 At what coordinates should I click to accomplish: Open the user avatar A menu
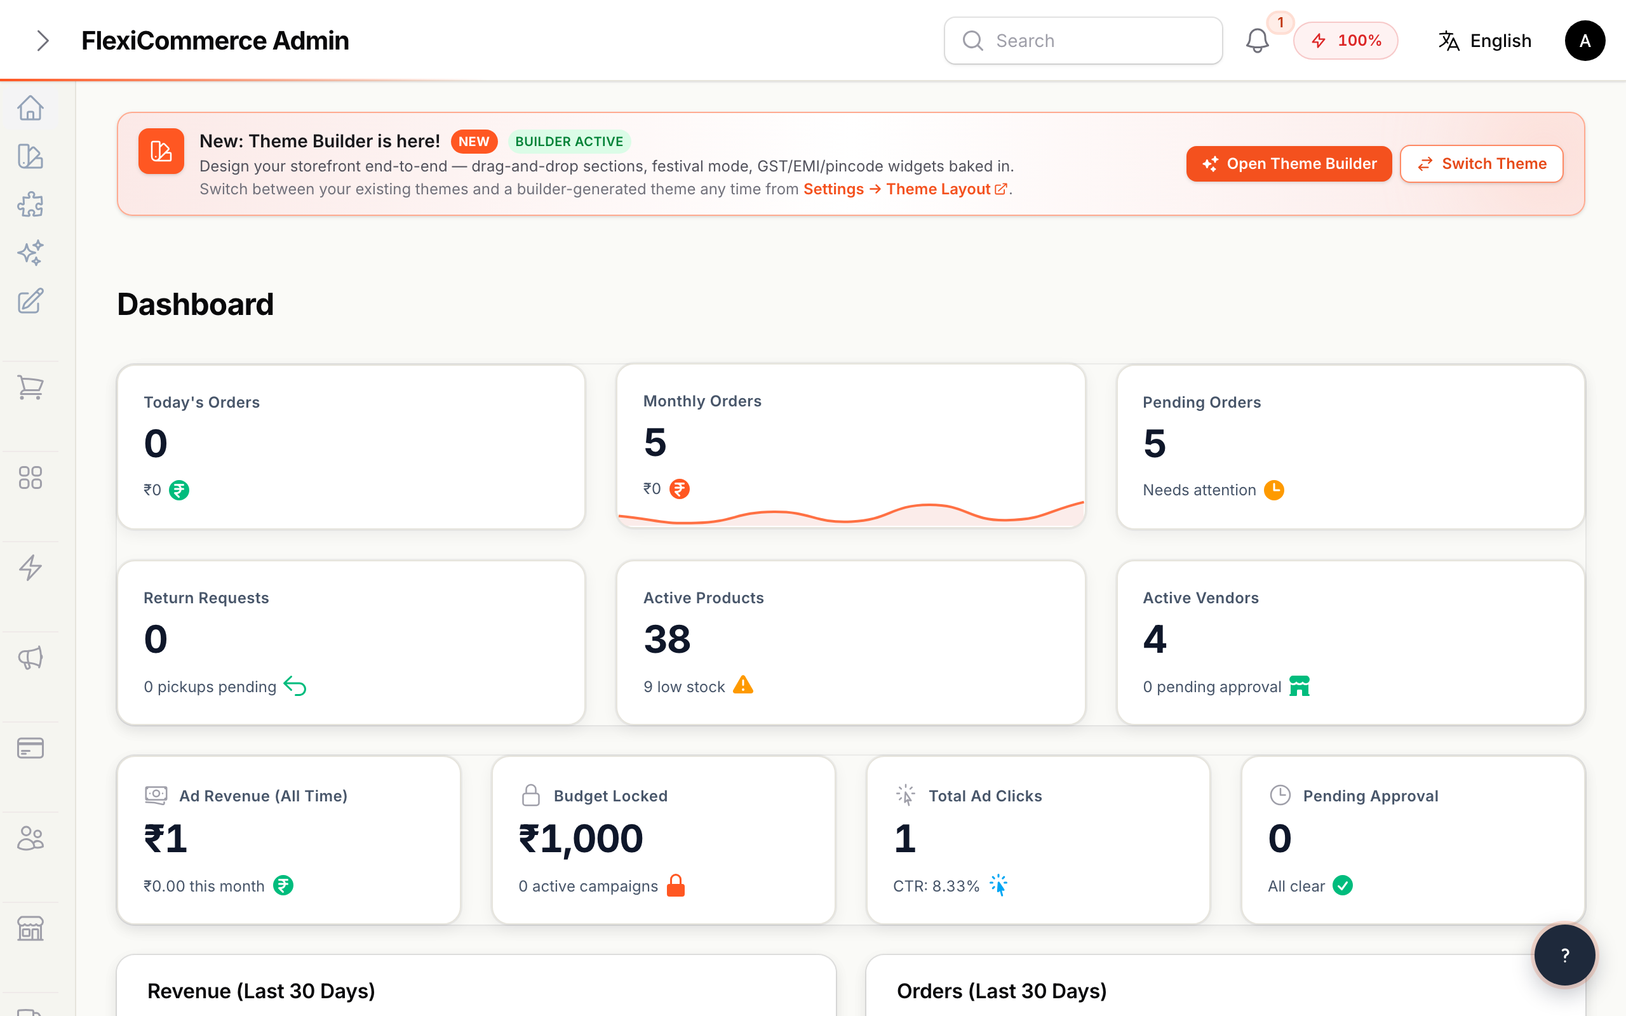1584,41
